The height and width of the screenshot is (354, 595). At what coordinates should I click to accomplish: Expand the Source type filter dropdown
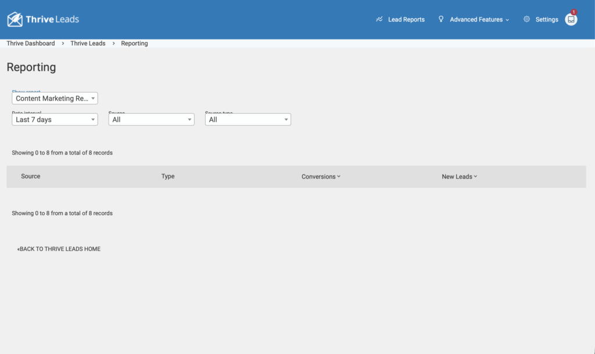tap(248, 119)
